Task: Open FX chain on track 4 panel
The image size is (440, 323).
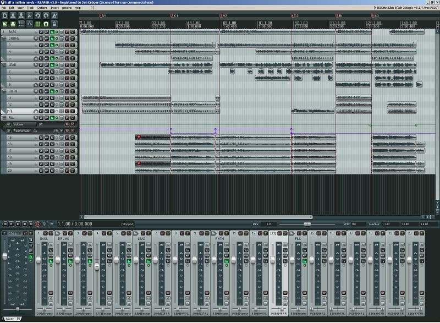Action: 52,52
